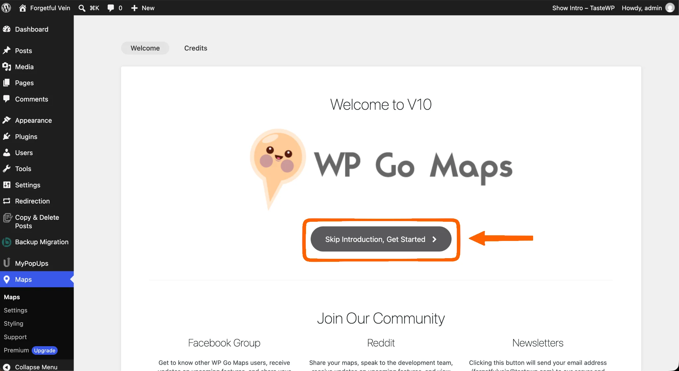
Task: Click the Settings sliders icon
Action: click(7, 185)
